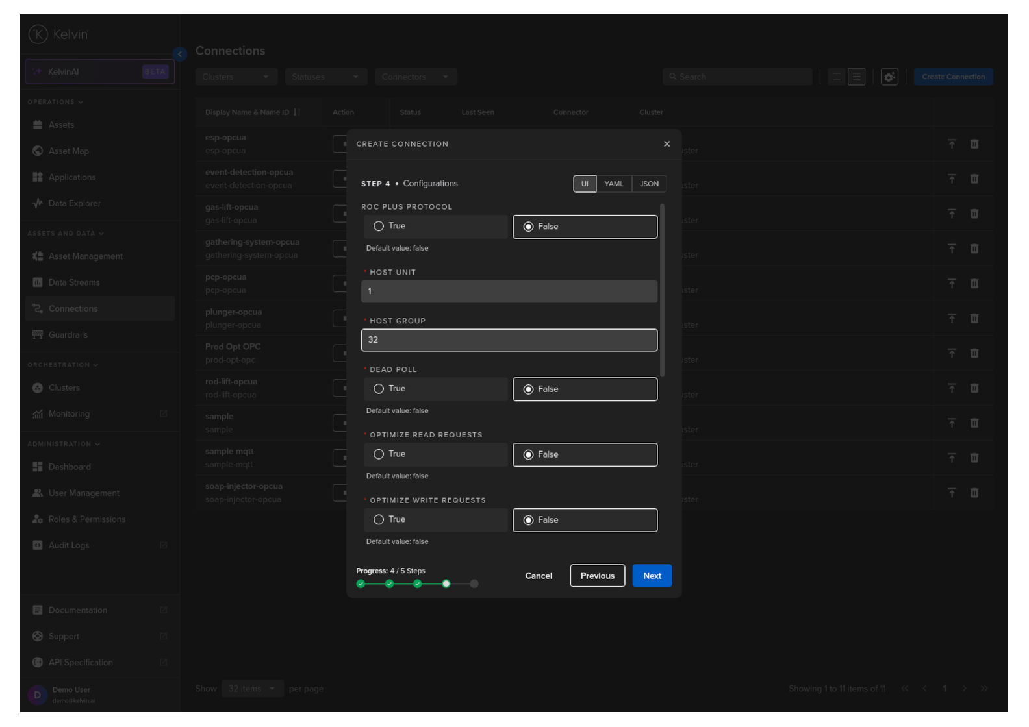Click the final step dot in progress bar
1029x727 pixels.
coord(474,584)
